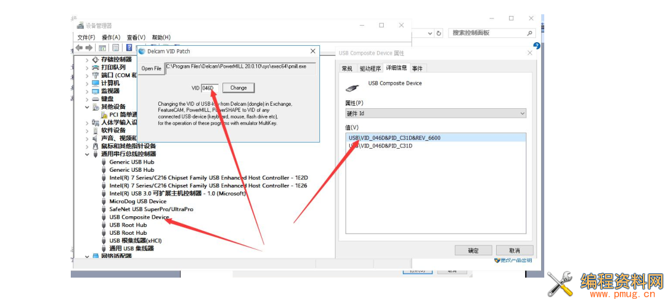Select Intel USB Enhanced Host Controller - 1E26
Viewport: 665px width, 299px height.
[209, 185]
